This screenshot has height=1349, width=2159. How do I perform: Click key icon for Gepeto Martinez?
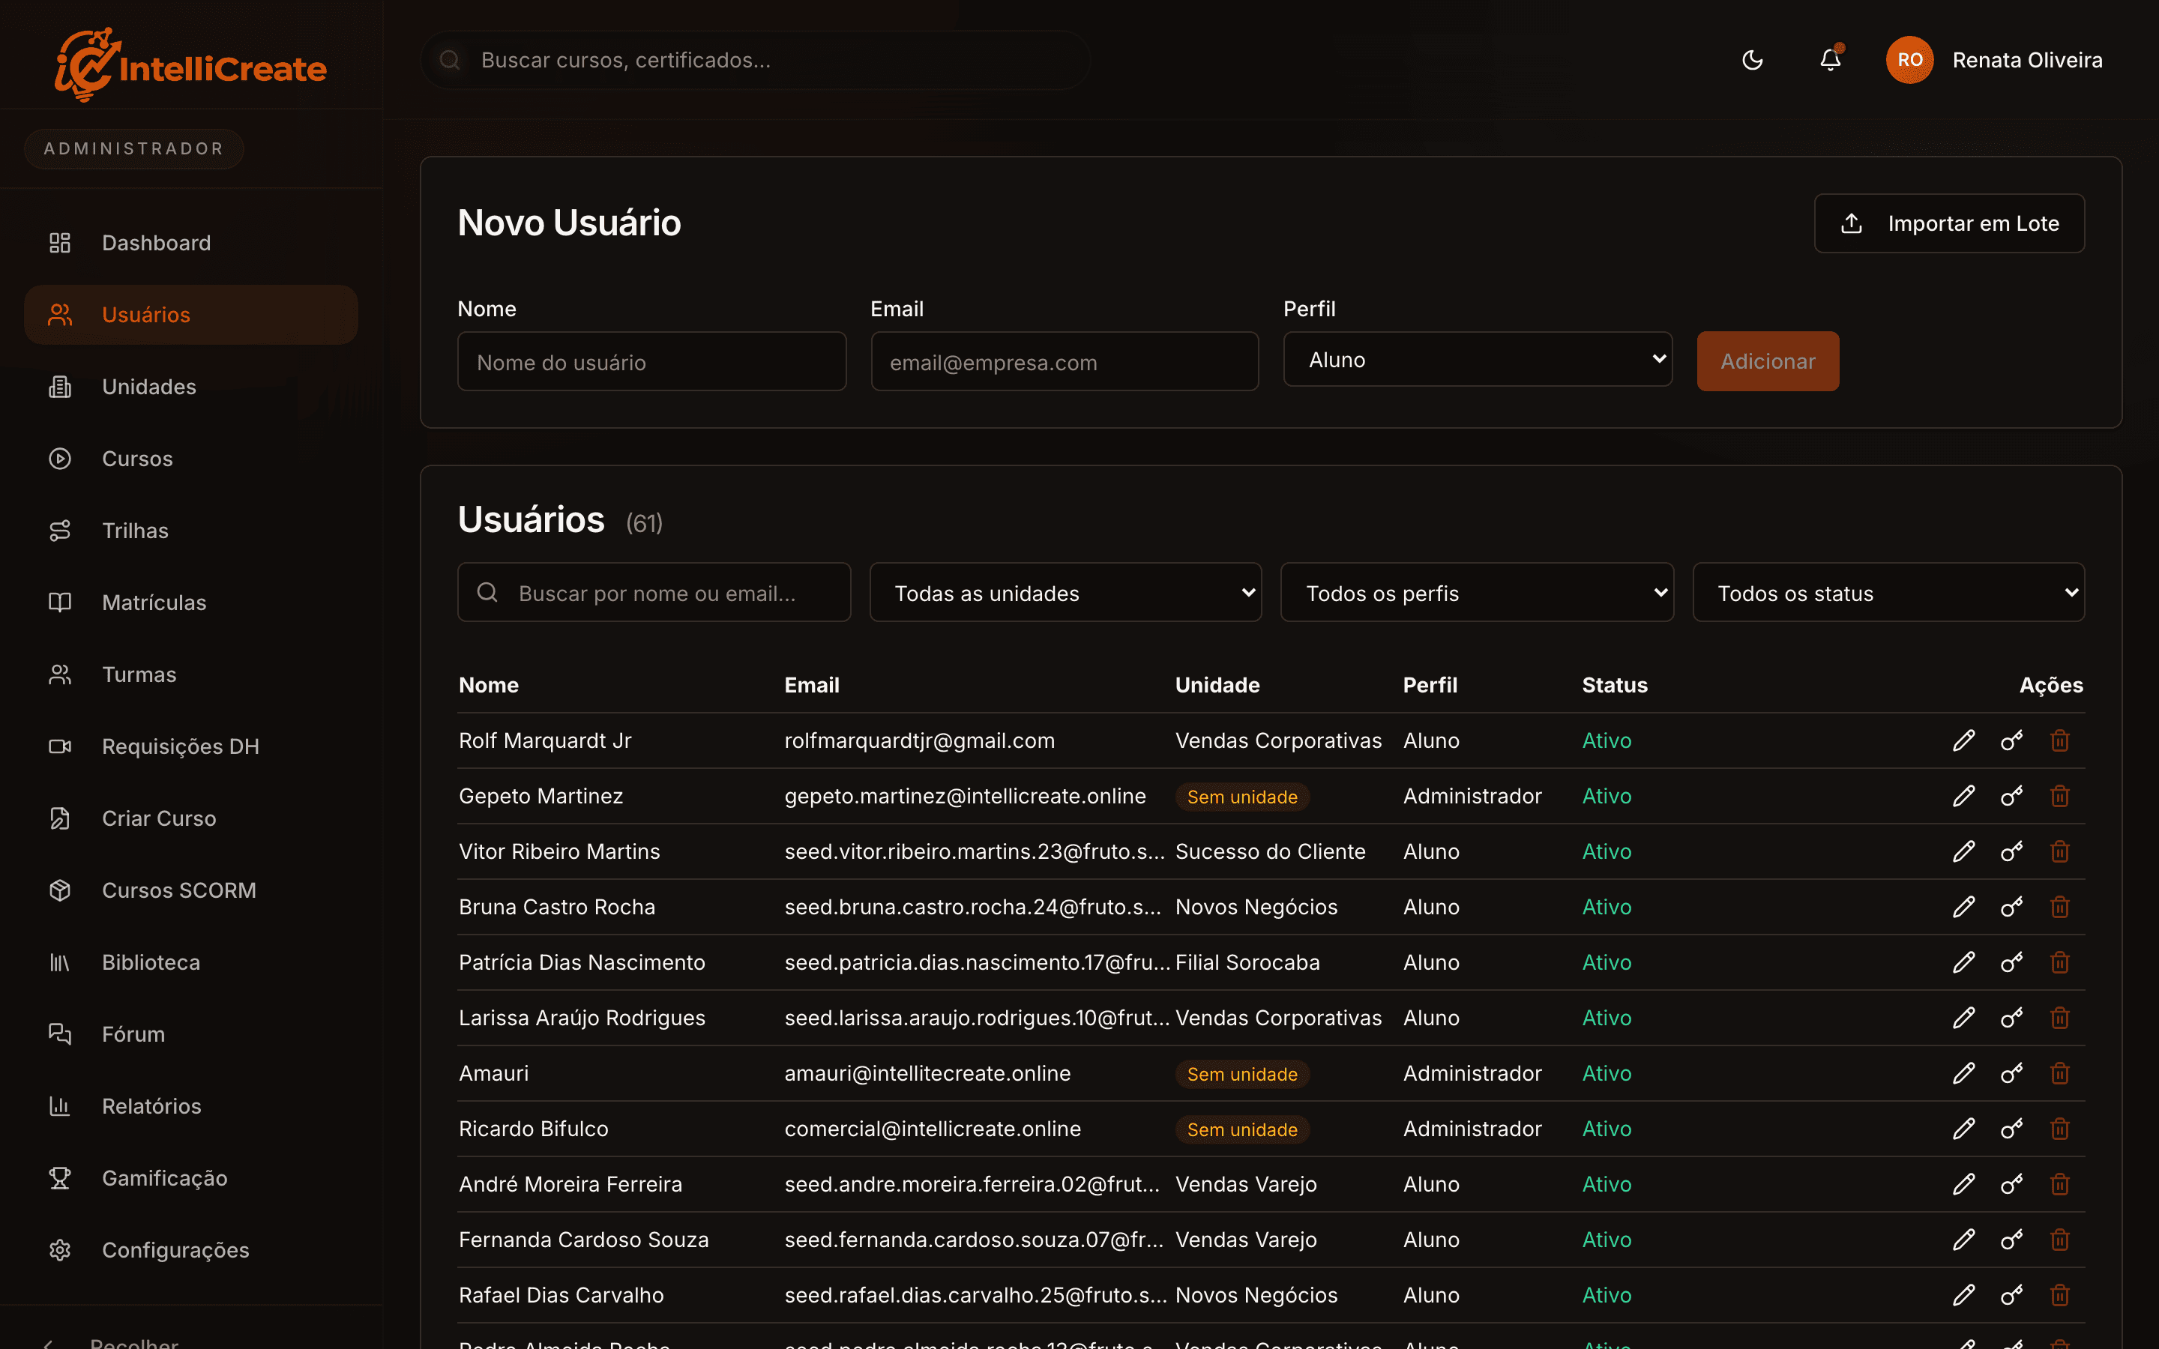tap(2012, 796)
